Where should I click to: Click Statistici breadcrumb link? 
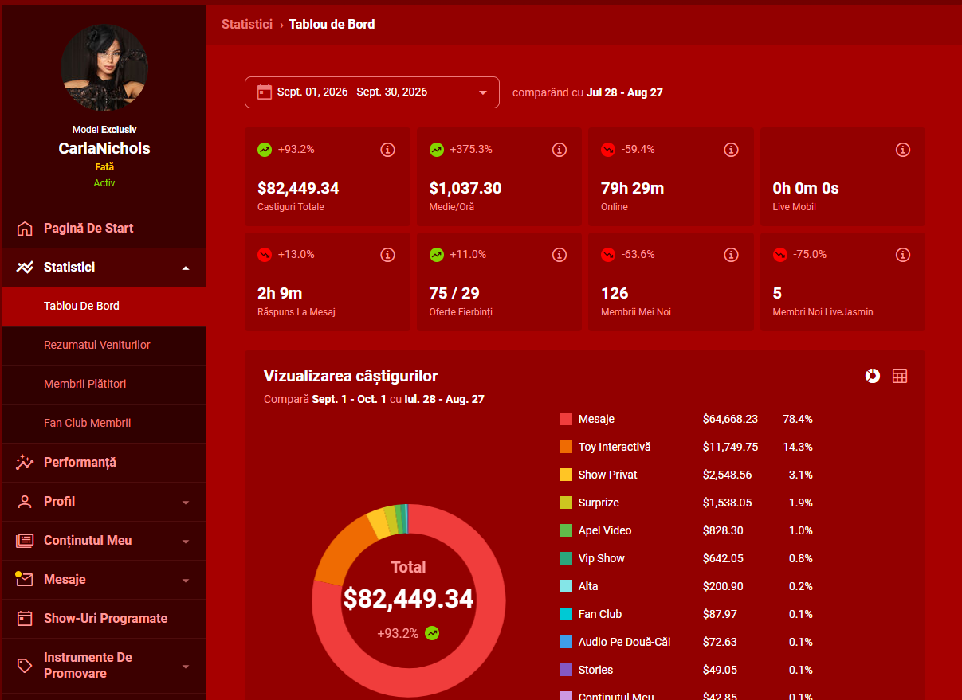247,25
